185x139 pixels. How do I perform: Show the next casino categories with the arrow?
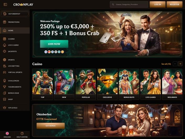tap(180, 64)
